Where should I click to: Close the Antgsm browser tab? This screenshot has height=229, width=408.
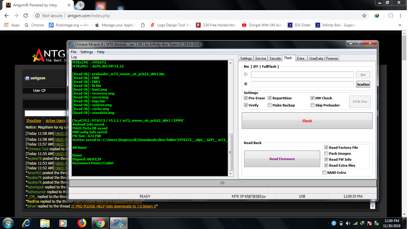pyautogui.click(x=69, y=5)
